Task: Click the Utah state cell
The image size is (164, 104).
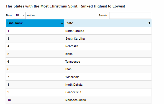Action: [x=108, y=69]
